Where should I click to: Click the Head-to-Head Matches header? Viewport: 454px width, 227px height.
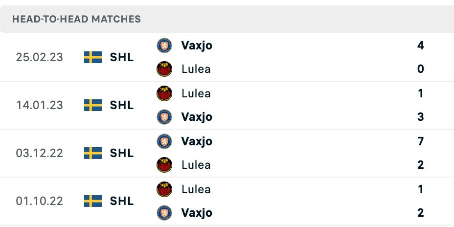76,20
